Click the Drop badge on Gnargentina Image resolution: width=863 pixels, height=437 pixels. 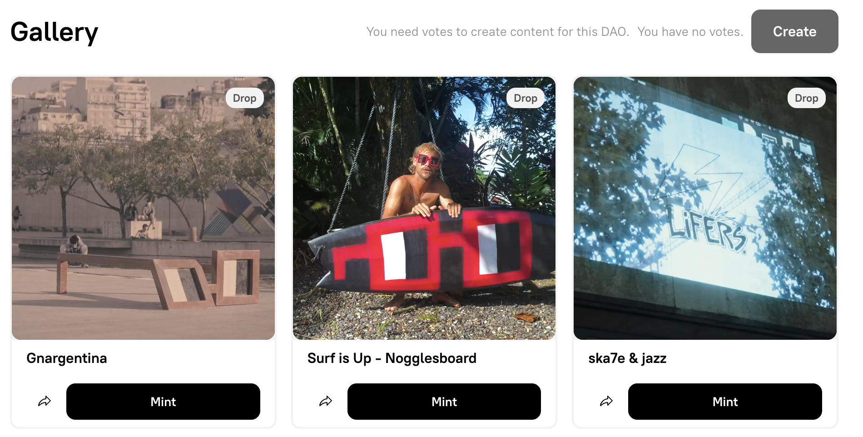pos(244,98)
